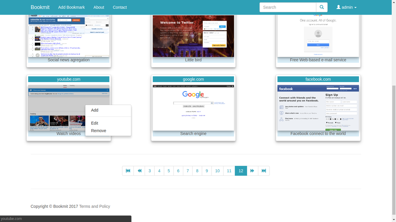Go to last page of pagination
The image size is (396, 222).
click(264, 171)
